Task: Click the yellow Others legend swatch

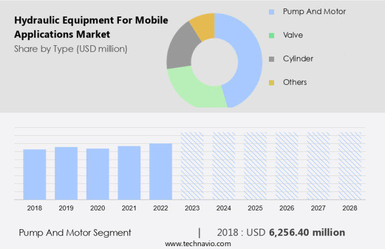Action: pyautogui.click(x=272, y=83)
